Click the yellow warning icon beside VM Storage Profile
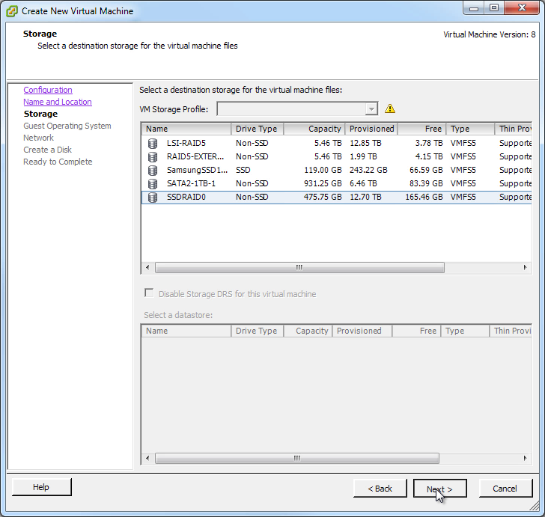Image resolution: width=545 pixels, height=517 pixels. [x=390, y=108]
